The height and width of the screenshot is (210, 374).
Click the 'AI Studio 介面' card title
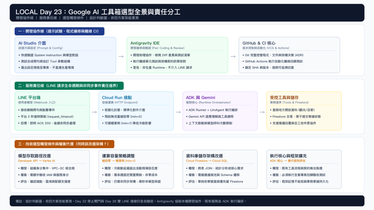[x=32, y=43]
